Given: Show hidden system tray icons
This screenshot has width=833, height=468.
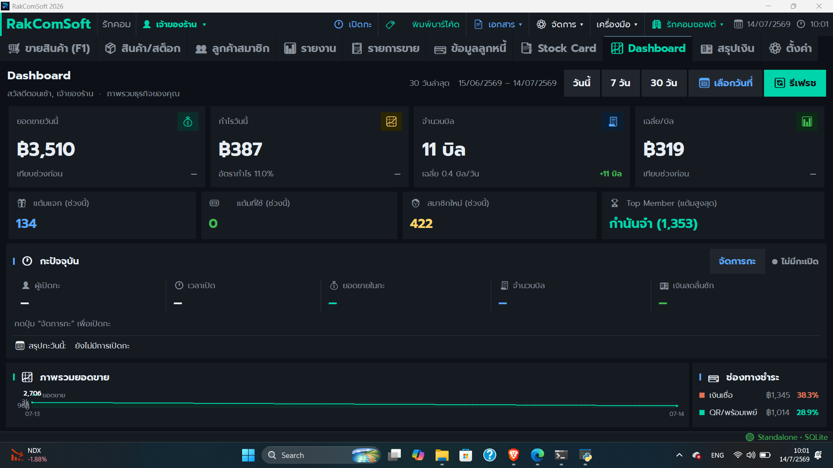Looking at the screenshot, I should (679, 455).
